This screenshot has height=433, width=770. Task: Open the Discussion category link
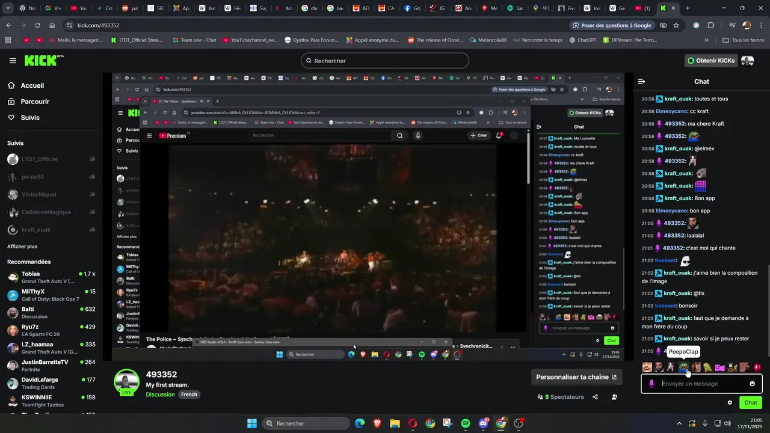160,395
